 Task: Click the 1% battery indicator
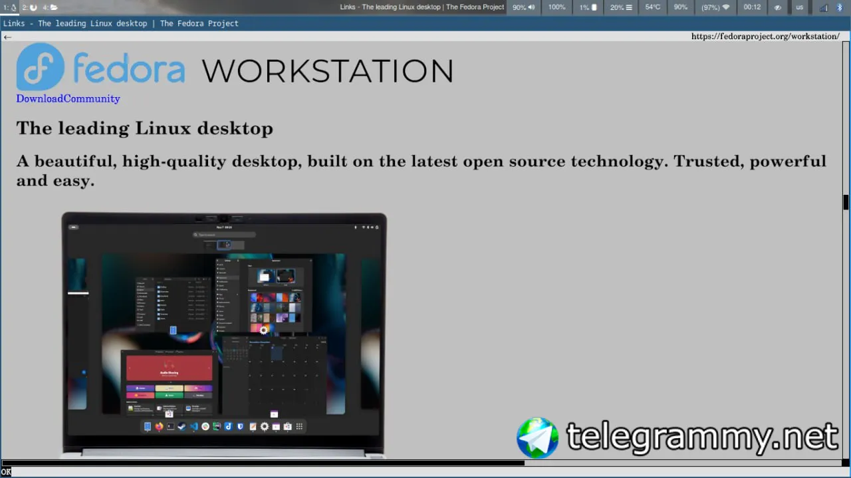(588, 7)
